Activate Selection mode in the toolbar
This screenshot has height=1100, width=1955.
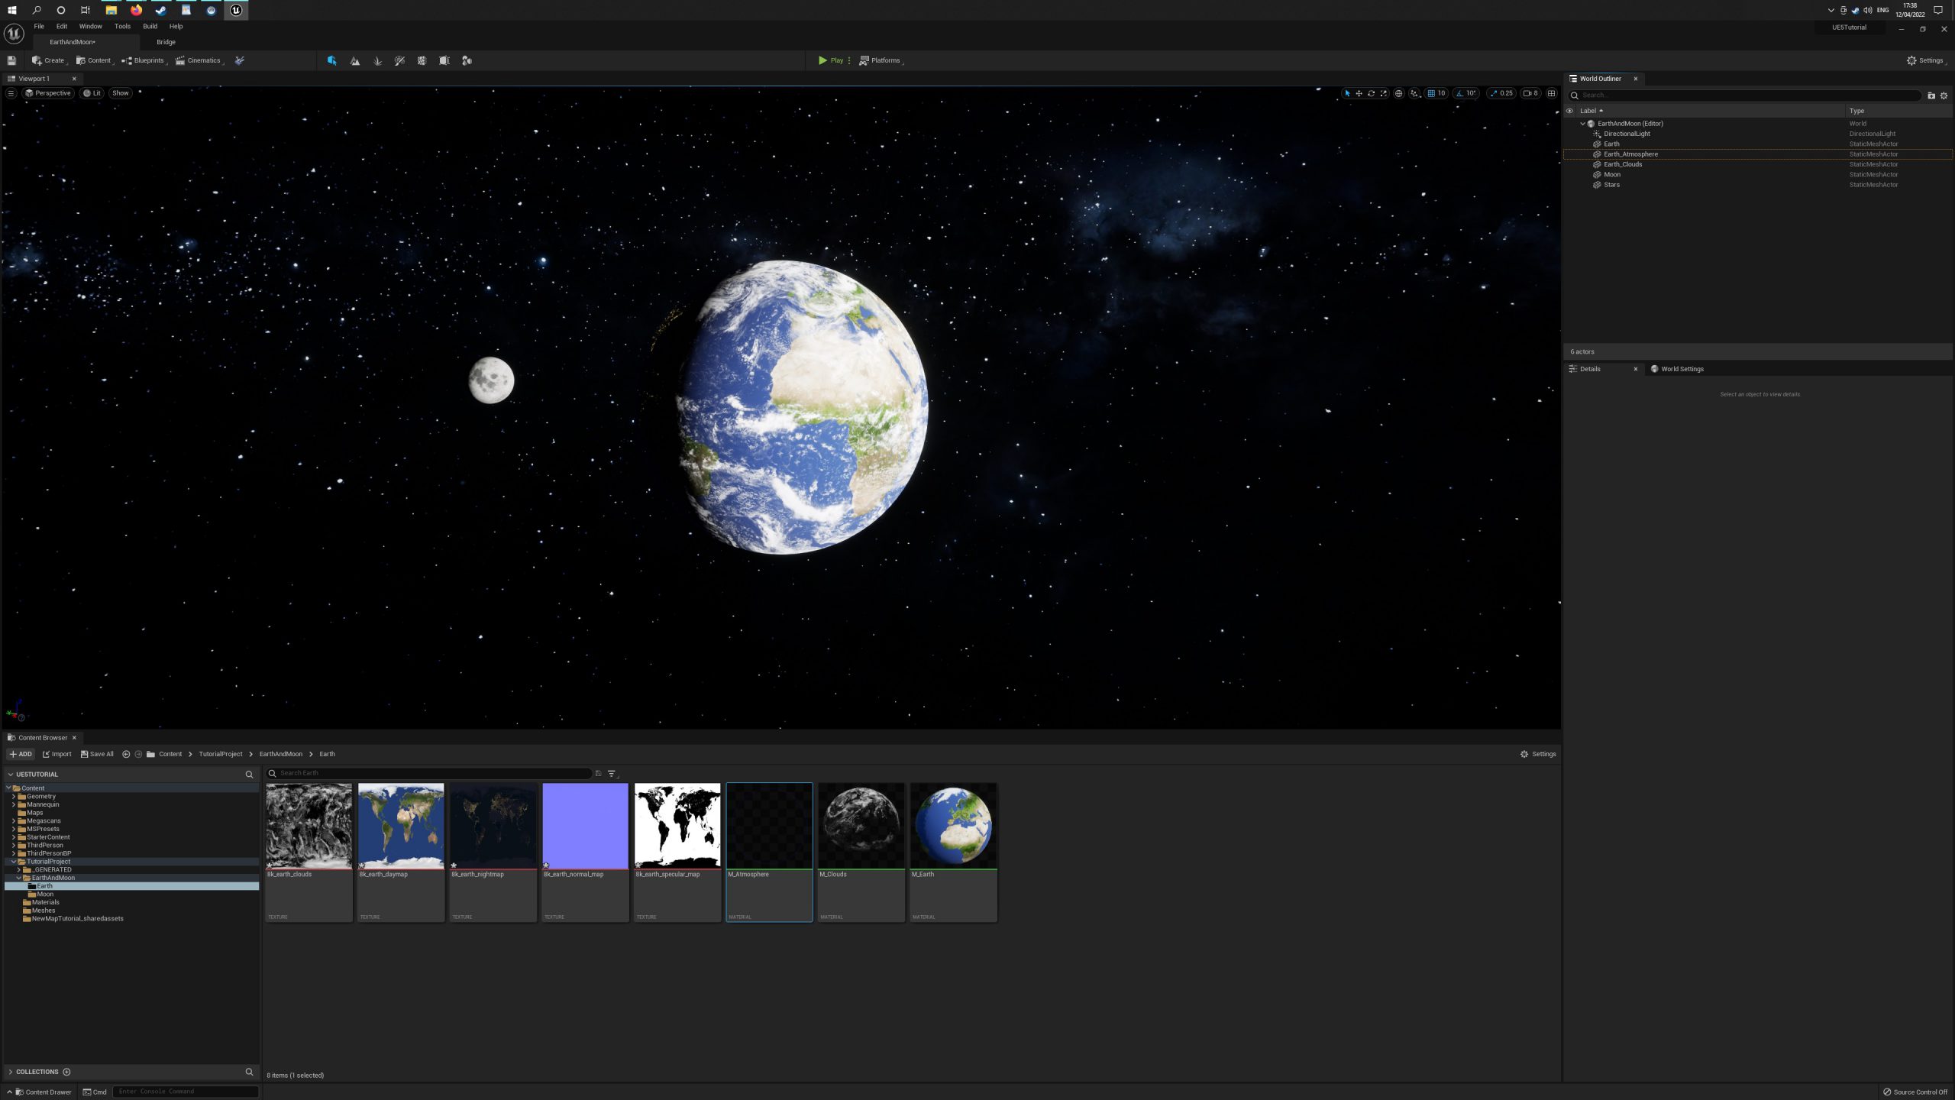pos(331,60)
